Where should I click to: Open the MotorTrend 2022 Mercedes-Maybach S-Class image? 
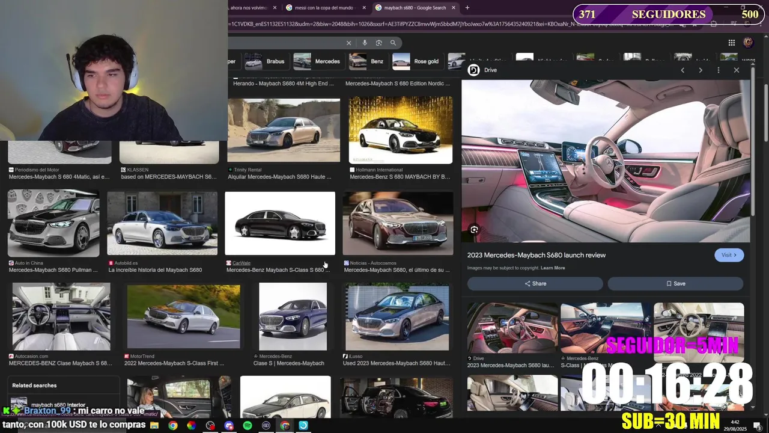[184, 317]
